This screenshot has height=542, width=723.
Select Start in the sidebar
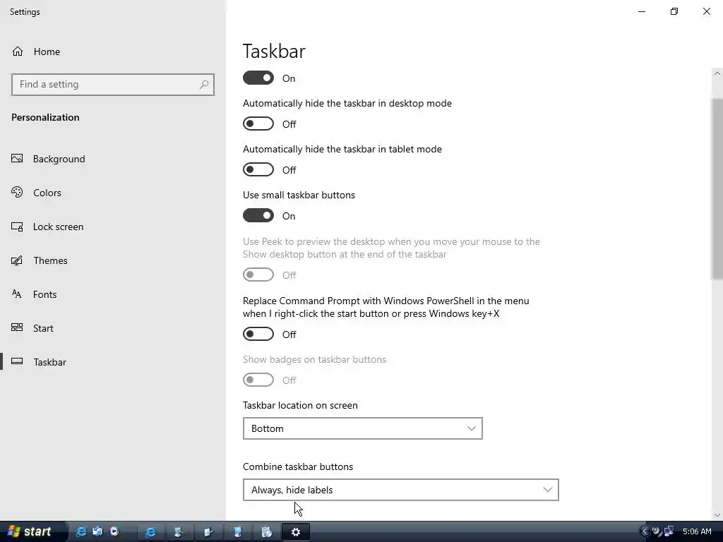pyautogui.click(x=32, y=328)
